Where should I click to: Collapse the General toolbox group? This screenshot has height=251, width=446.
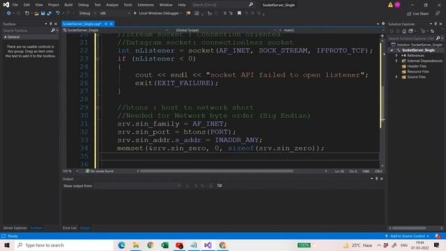point(5,37)
